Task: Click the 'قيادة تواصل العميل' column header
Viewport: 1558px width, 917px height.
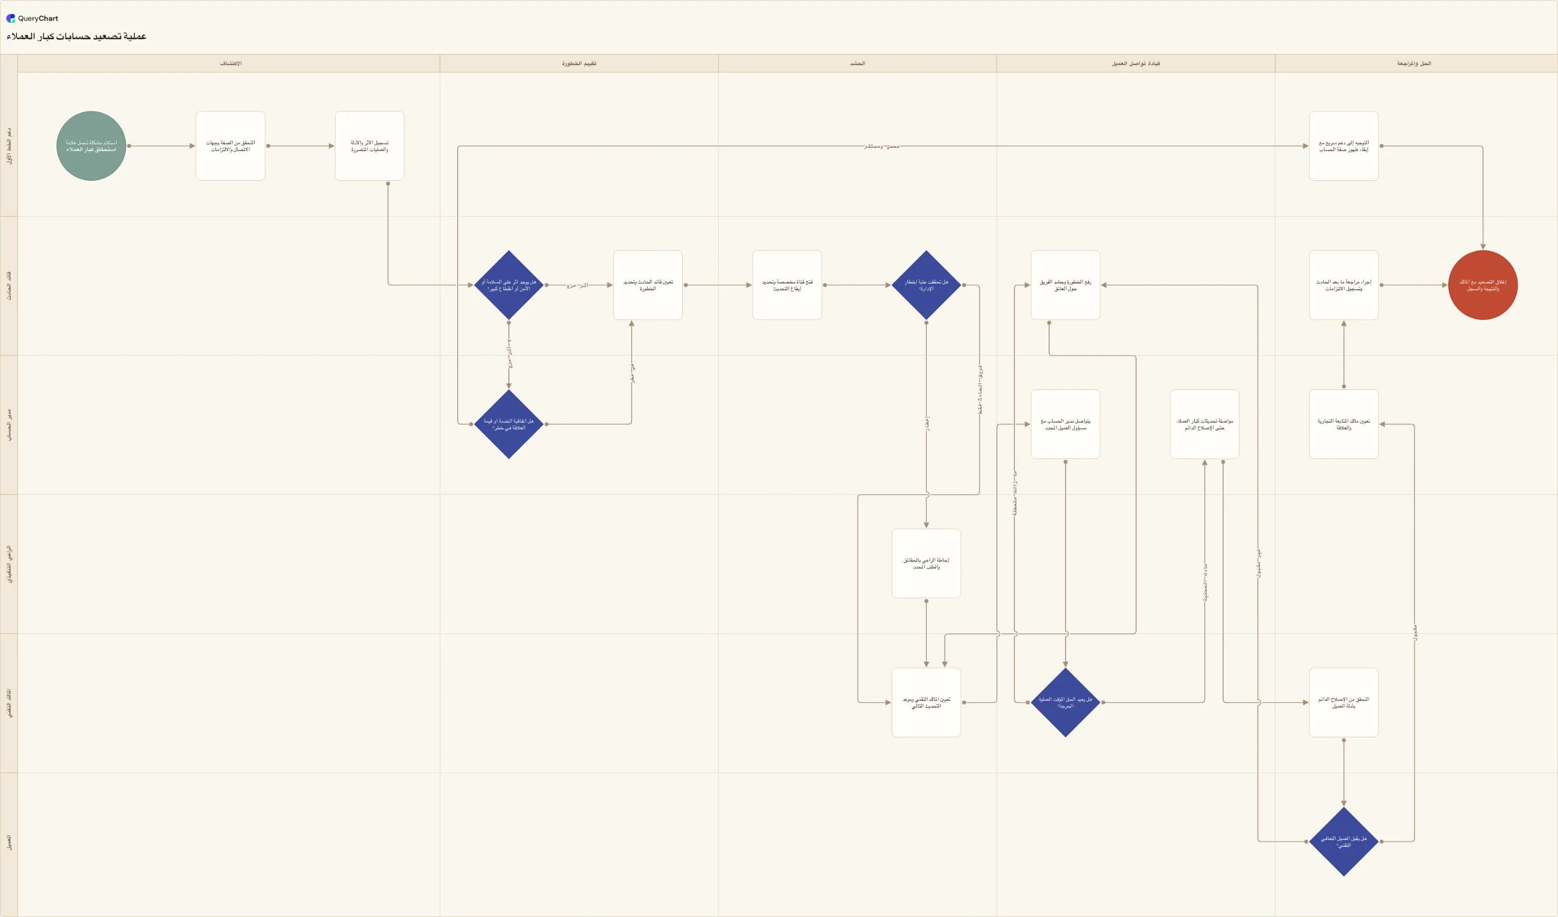Action: coord(1136,64)
